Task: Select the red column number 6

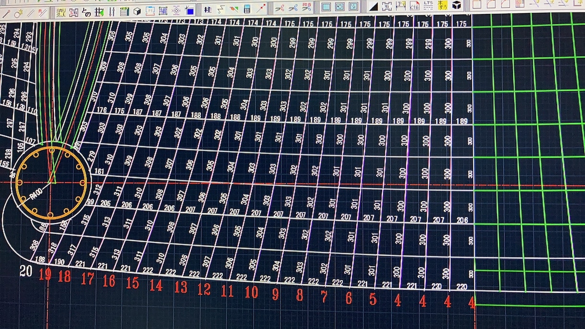Action: click(x=348, y=299)
